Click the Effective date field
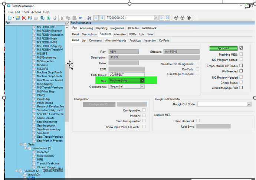Screen dimensions: 256x180 181,52
